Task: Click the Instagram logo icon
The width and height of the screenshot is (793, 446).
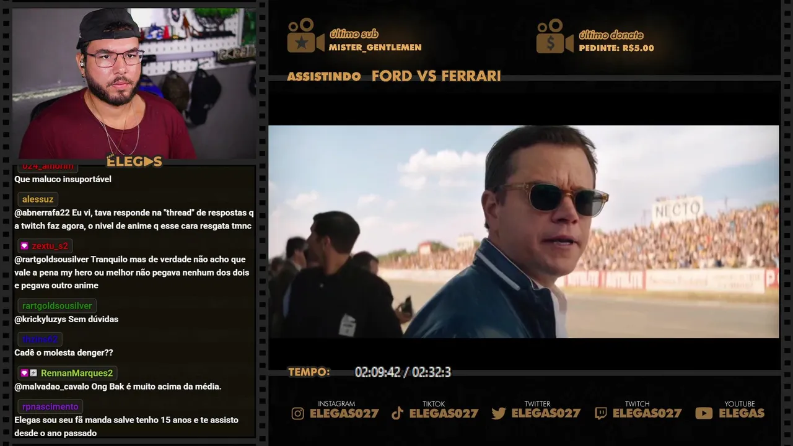Action: pos(298,414)
